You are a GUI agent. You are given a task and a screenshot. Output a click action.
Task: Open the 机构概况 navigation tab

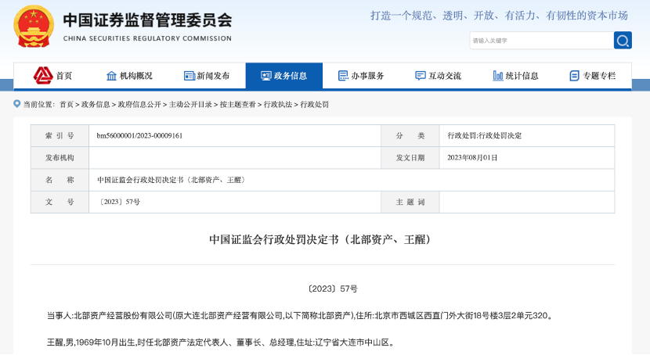click(130, 76)
